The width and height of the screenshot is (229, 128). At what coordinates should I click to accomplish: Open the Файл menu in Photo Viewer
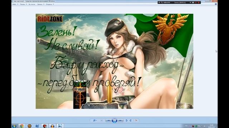(x=15, y=4)
